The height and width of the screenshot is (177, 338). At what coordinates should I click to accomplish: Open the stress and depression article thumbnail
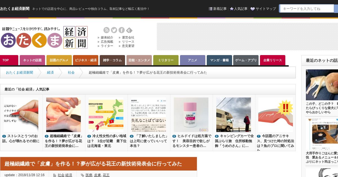[21, 115]
